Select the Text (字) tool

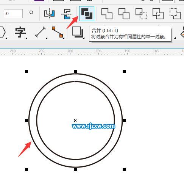(20, 32)
